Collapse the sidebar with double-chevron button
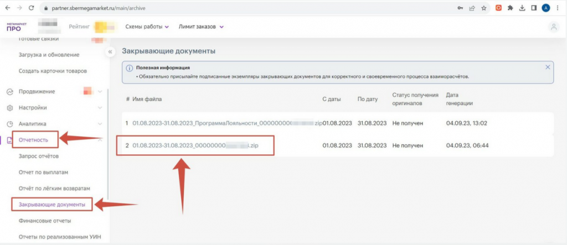Viewport: 567px width, 245px height. pyautogui.click(x=110, y=51)
